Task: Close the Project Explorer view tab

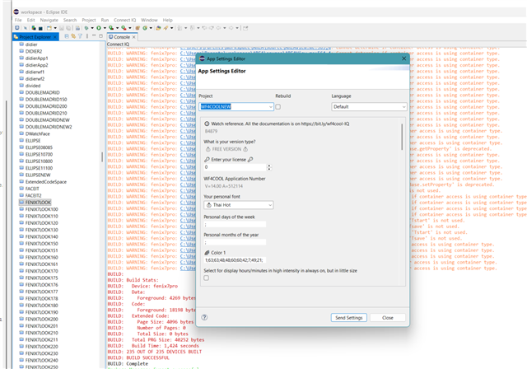Action: point(54,37)
